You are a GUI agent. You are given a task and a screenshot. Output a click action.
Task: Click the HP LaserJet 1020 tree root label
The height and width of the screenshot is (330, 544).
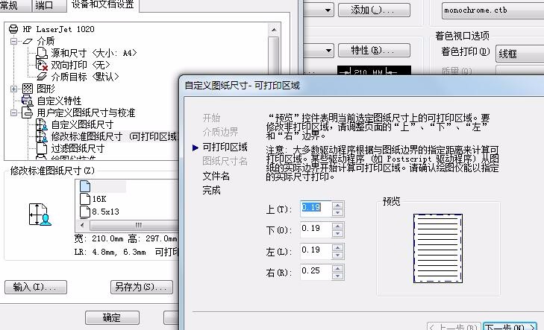click(x=58, y=29)
